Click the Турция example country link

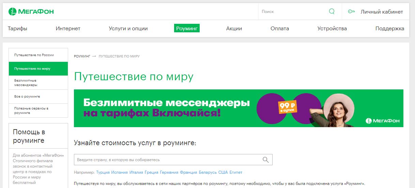click(x=103, y=172)
